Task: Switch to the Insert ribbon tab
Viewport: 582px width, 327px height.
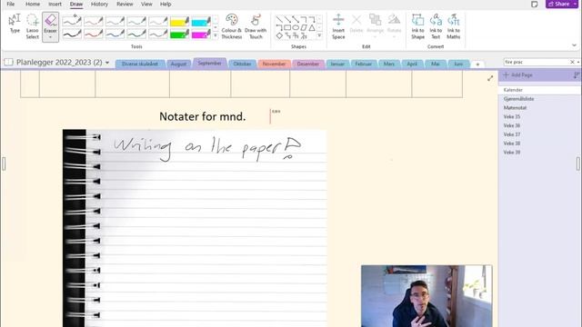Action: (x=55, y=4)
